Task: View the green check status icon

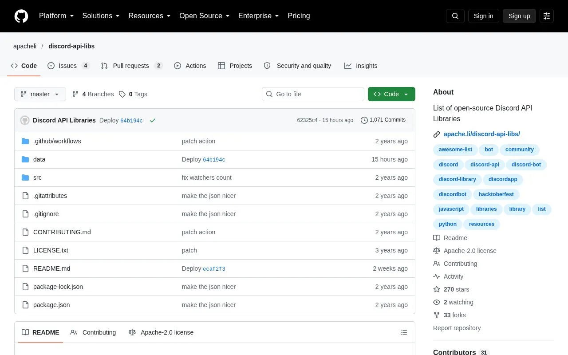Action: [x=153, y=120]
